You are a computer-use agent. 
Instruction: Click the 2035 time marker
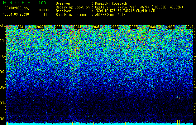(96, 27)
